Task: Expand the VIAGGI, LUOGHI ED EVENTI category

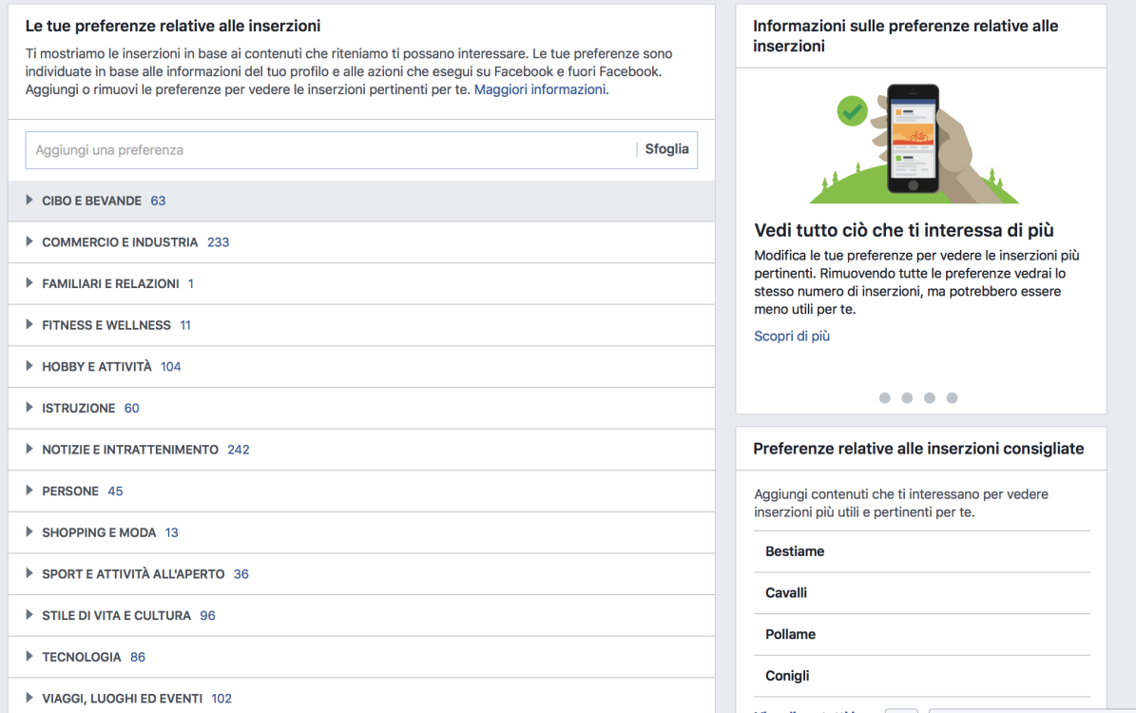Action: [x=124, y=697]
